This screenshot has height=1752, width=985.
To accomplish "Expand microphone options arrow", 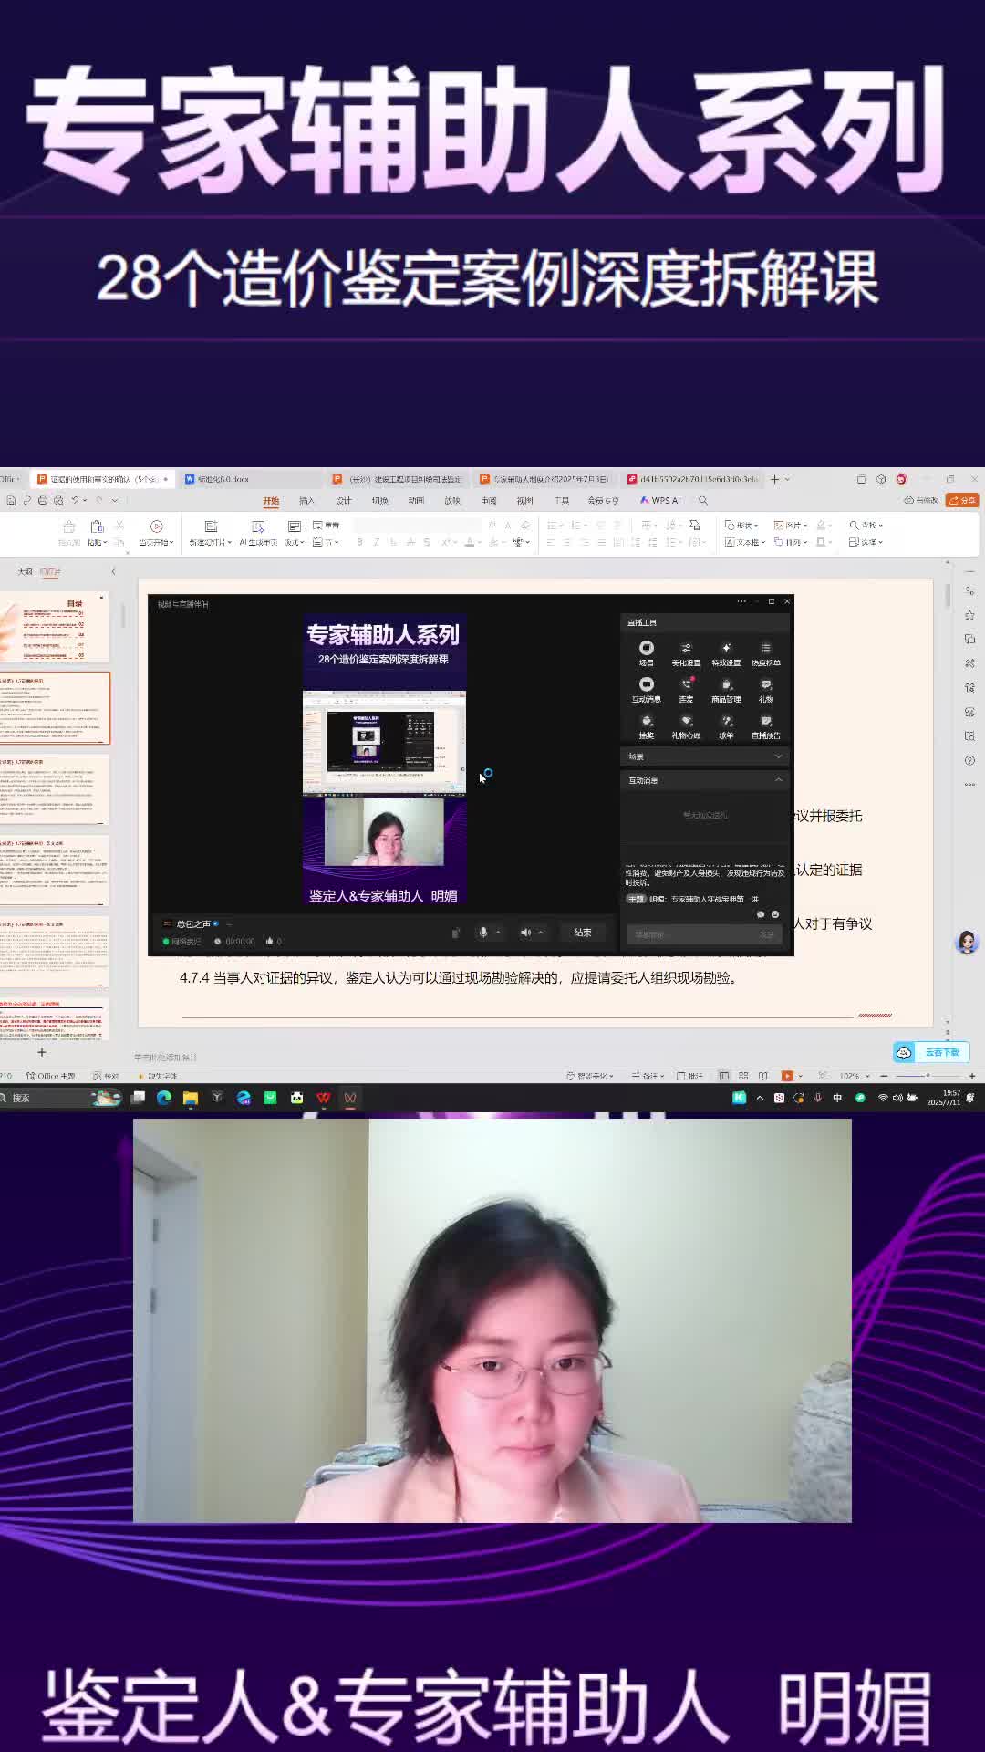I will [x=498, y=932].
